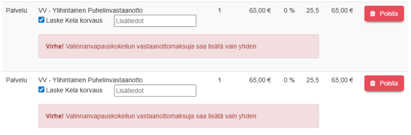Screen dimensions: 411x135
Task: Click the trash icon in the second row's Poista button
Action: pos(372,84)
